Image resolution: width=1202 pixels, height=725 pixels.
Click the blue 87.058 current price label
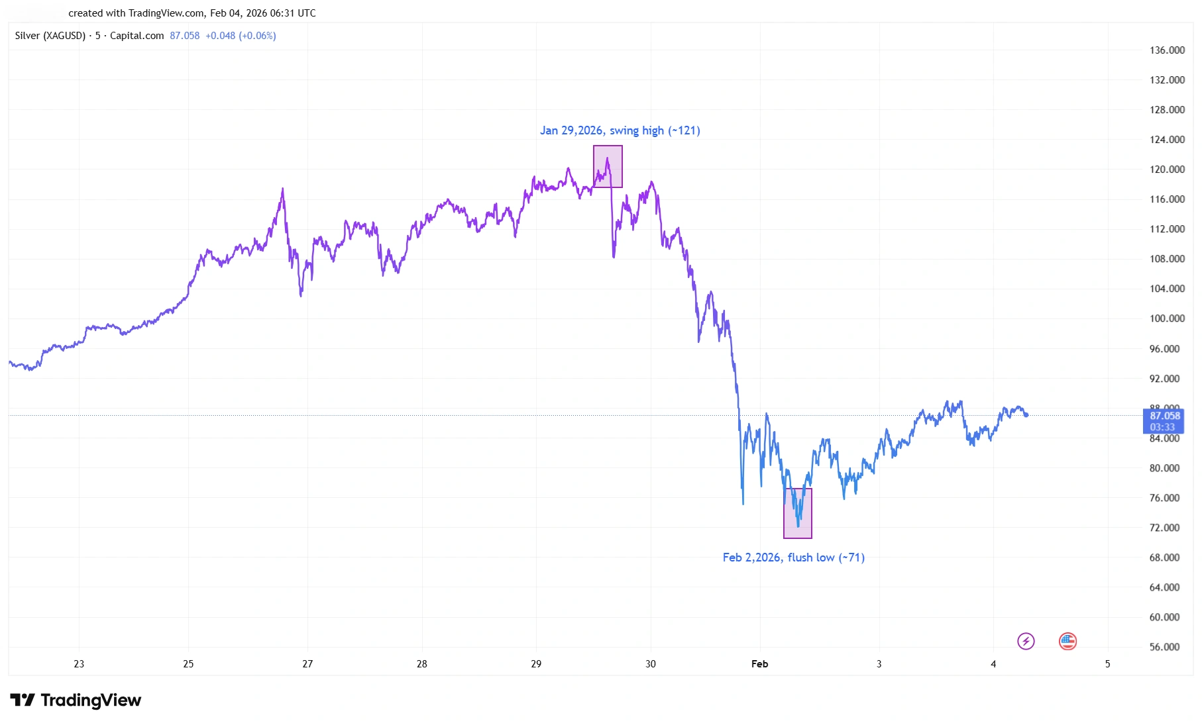pyautogui.click(x=1164, y=416)
